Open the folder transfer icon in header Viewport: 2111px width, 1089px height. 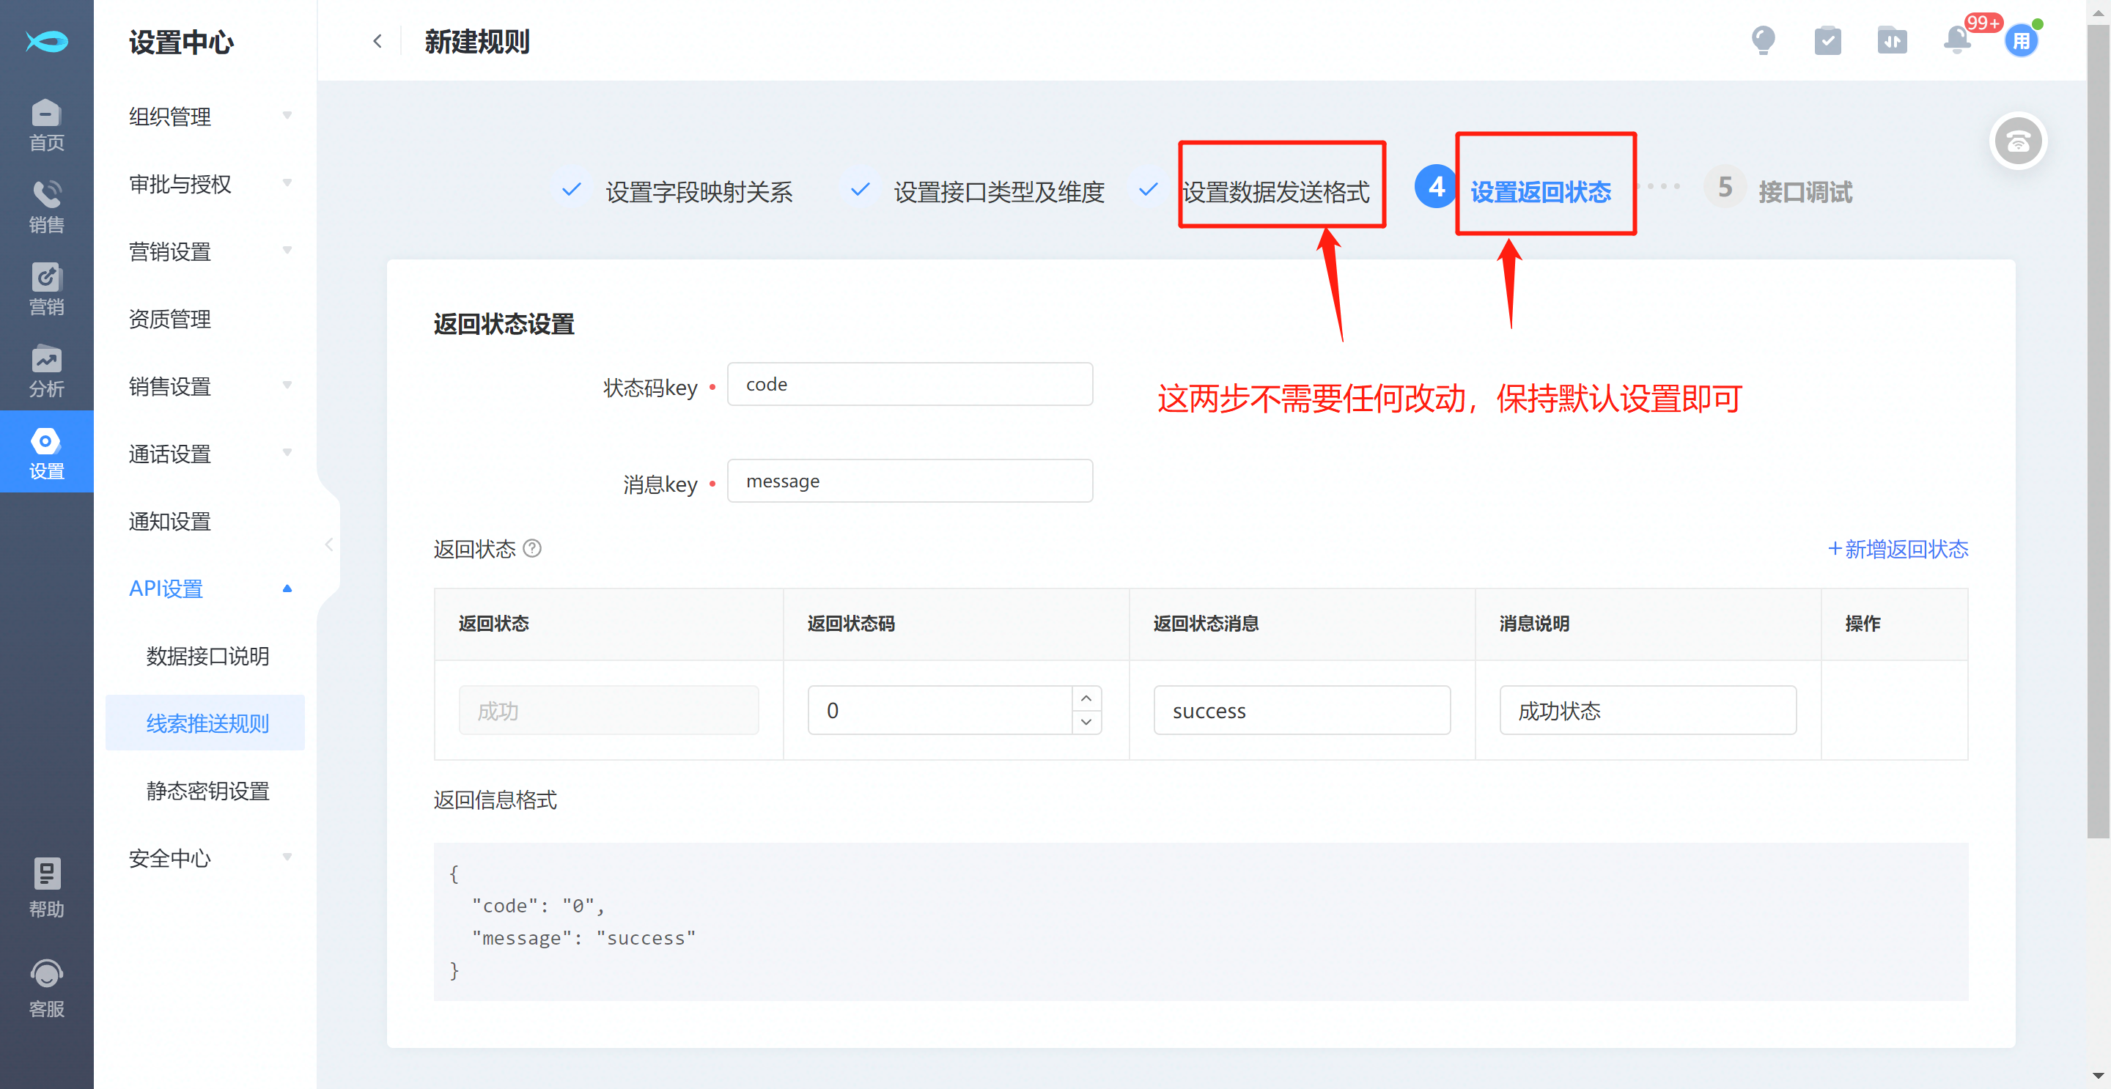tap(1892, 40)
